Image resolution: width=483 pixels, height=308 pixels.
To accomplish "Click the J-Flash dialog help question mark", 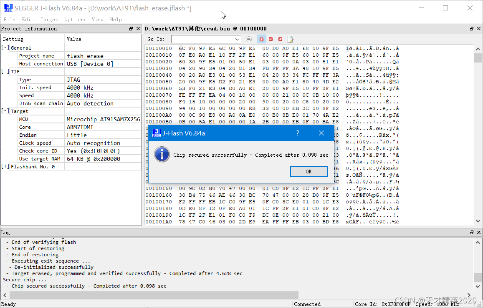I will click(298, 133).
